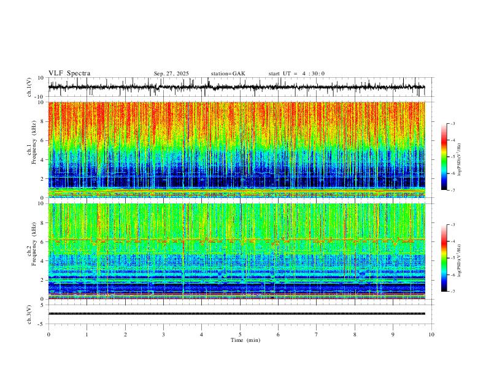Click the "4" kHz tick on ch.1 spectrogram axis
The width and height of the screenshot is (486, 375).
tap(43, 160)
